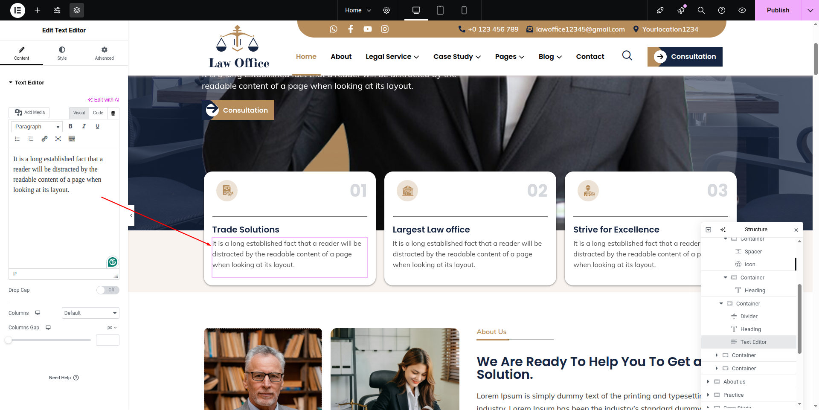Toggle the editor toolbar kitchen sink

tap(72, 139)
